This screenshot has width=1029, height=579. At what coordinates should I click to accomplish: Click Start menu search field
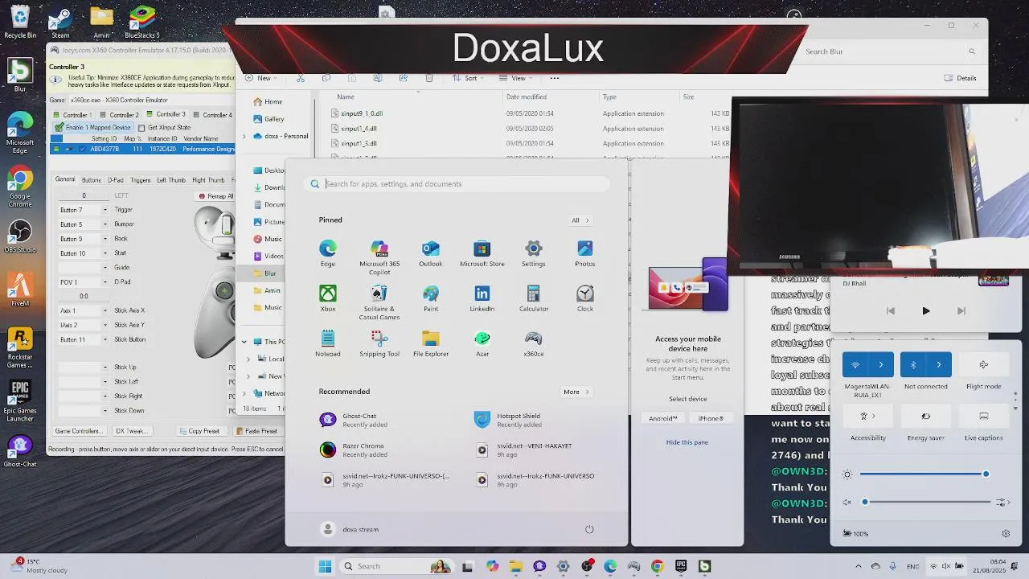[457, 184]
